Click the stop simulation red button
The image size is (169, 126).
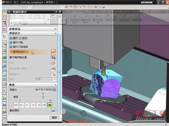click(x=50, y=105)
